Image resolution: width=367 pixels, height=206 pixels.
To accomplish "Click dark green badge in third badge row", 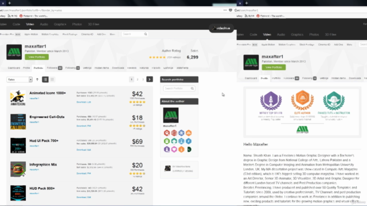I will (189, 149).
